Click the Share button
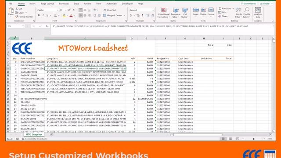The width and height of the screenshot is (281, 158). coord(266,4)
